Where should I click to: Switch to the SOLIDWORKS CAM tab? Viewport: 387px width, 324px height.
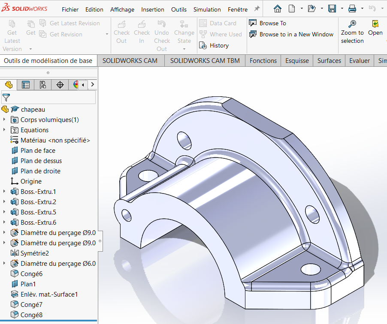tap(130, 61)
